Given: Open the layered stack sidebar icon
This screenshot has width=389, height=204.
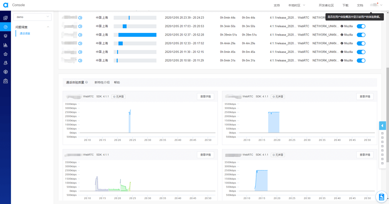Looking at the screenshot, I should coord(5,36).
